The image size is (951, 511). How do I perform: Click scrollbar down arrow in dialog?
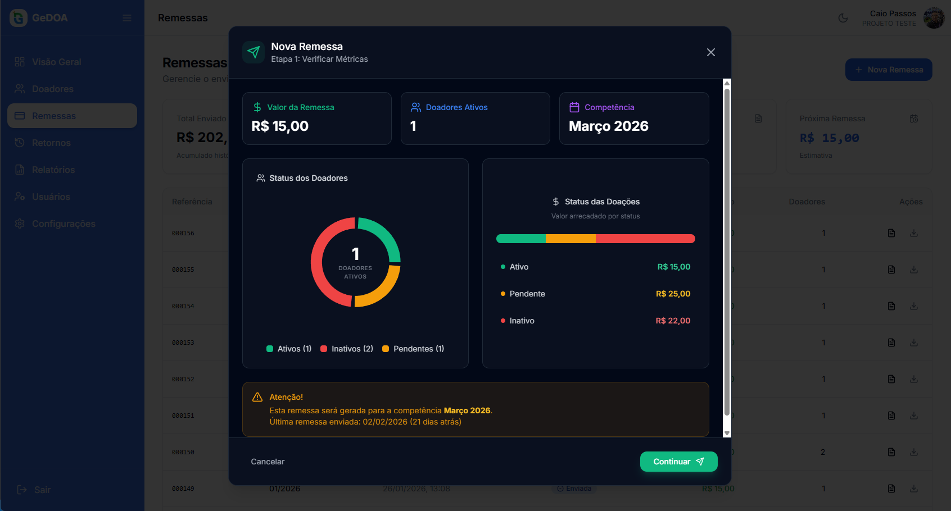[727, 433]
